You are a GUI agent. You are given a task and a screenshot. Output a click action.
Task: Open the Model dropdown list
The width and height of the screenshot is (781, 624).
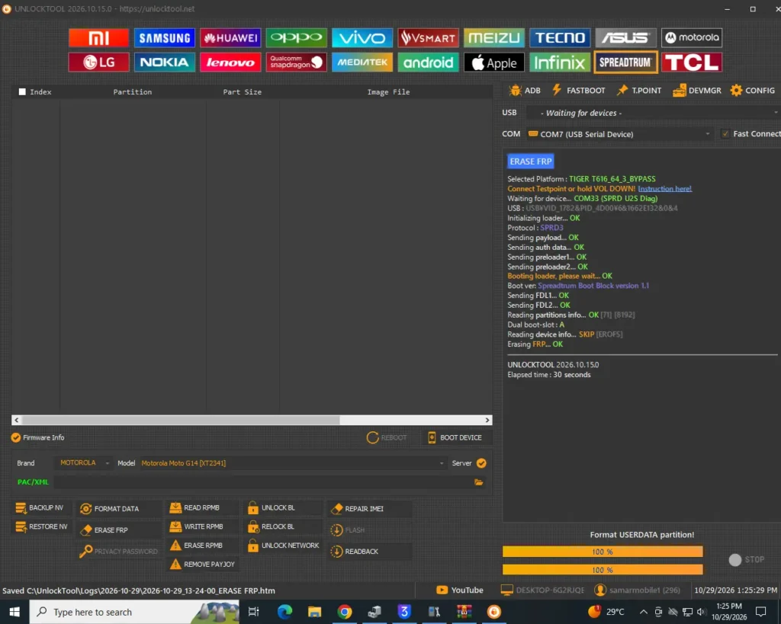[x=293, y=462]
